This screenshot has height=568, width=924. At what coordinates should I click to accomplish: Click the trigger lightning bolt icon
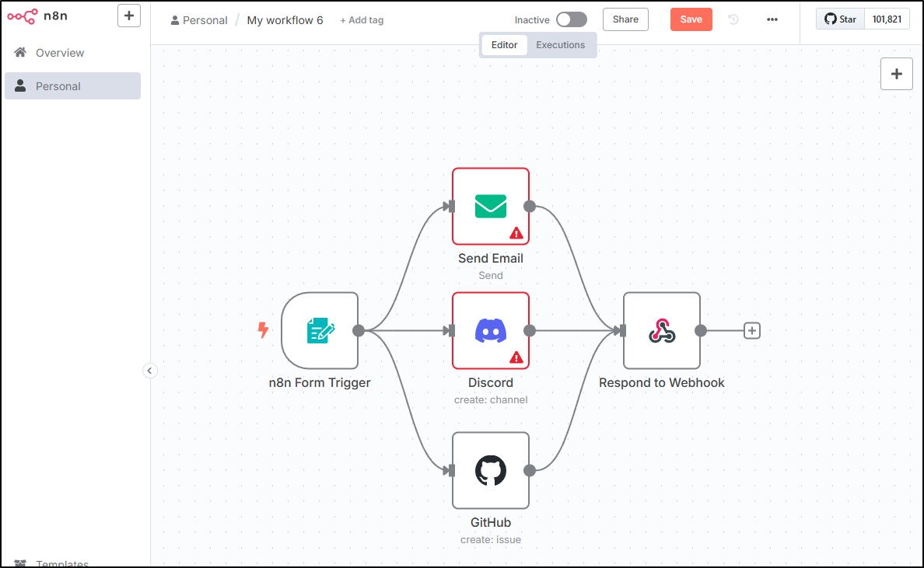coord(263,329)
